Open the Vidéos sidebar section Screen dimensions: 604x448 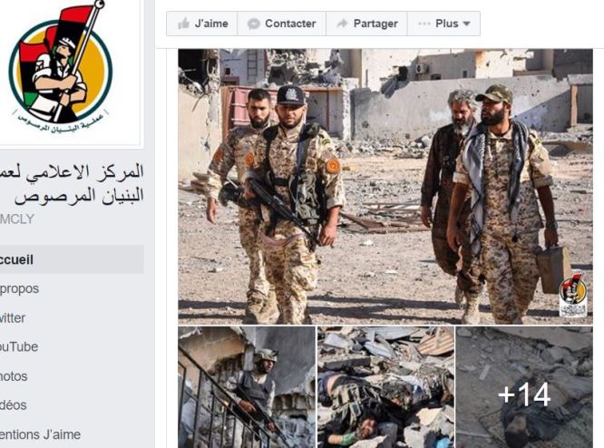click(x=13, y=405)
